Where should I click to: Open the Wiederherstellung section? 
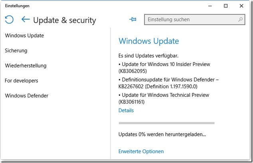click(x=26, y=66)
